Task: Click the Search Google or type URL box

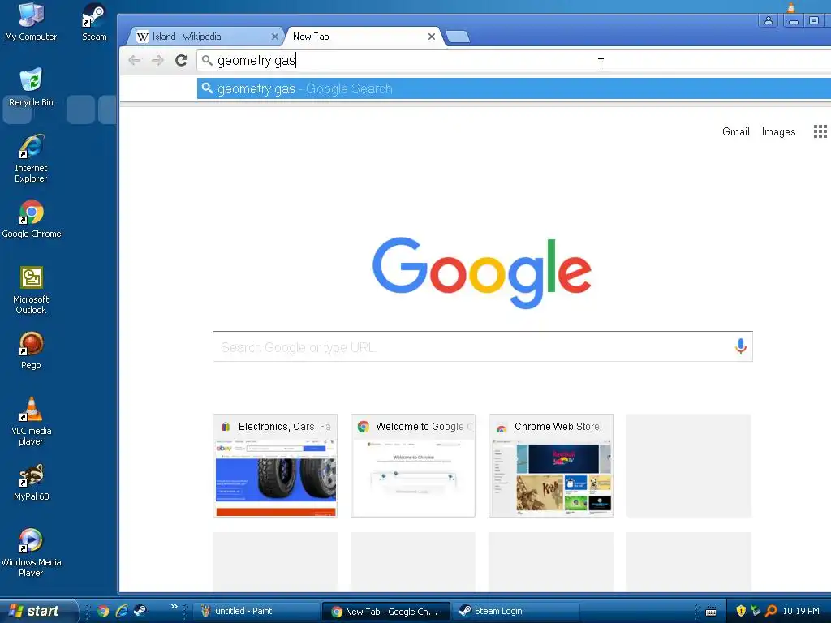Action: coord(482,347)
